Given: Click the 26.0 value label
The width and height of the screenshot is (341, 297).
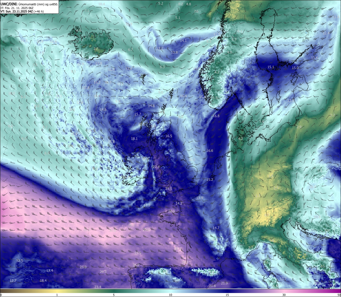Looking at the screenshot, I should pos(172,211).
